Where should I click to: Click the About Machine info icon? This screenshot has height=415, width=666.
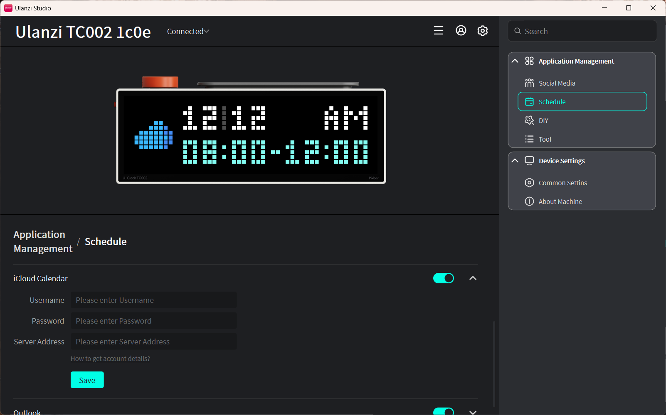[x=529, y=201]
